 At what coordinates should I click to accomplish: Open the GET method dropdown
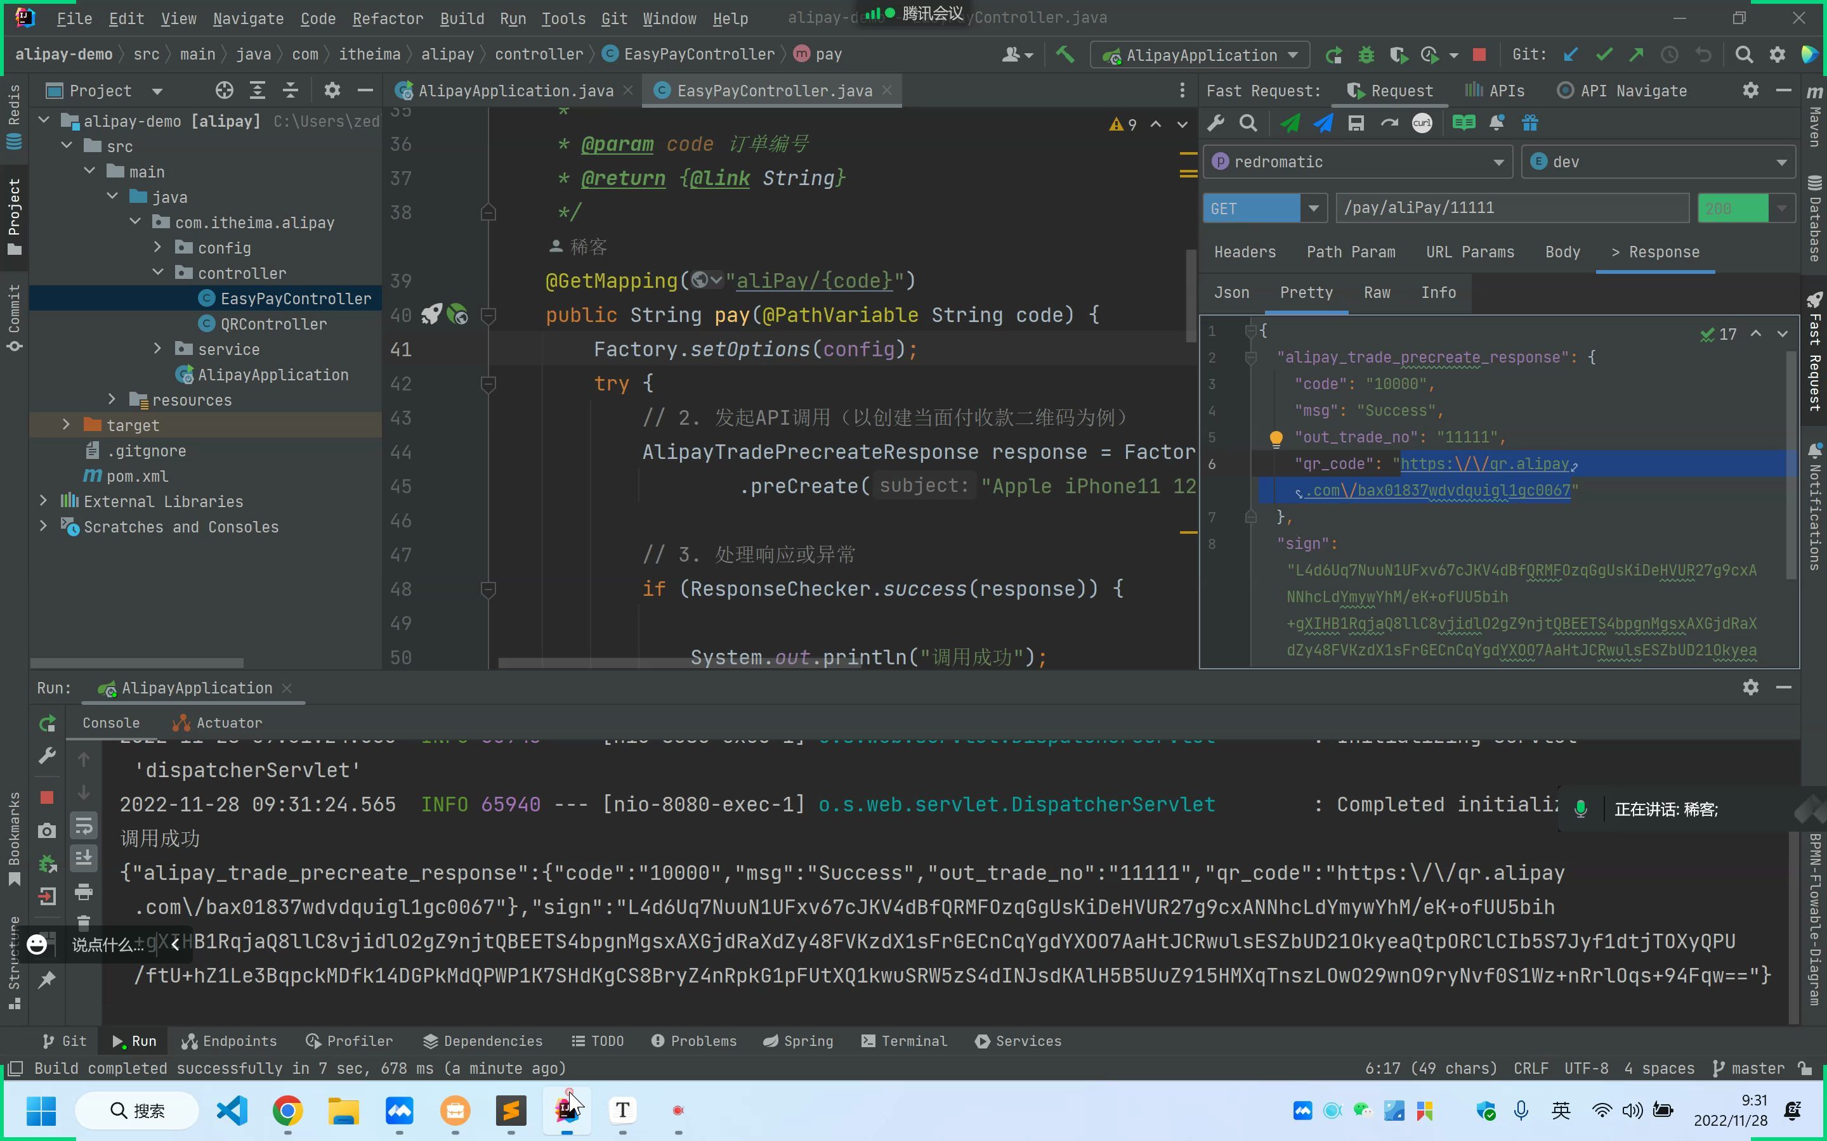1313,209
